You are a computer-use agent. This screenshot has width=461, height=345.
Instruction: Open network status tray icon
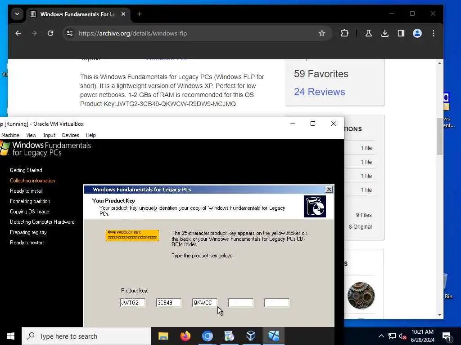coord(392,336)
